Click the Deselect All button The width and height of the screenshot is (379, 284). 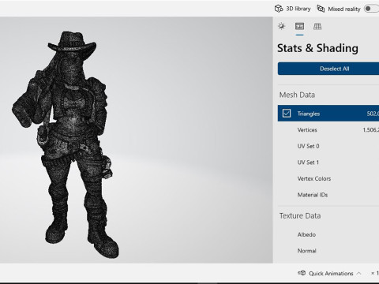(x=328, y=69)
